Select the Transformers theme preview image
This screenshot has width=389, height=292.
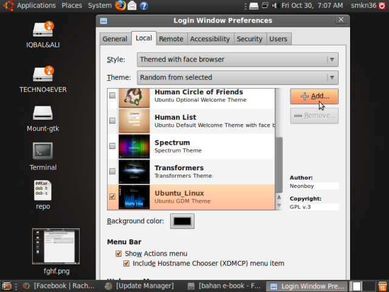[134, 172]
